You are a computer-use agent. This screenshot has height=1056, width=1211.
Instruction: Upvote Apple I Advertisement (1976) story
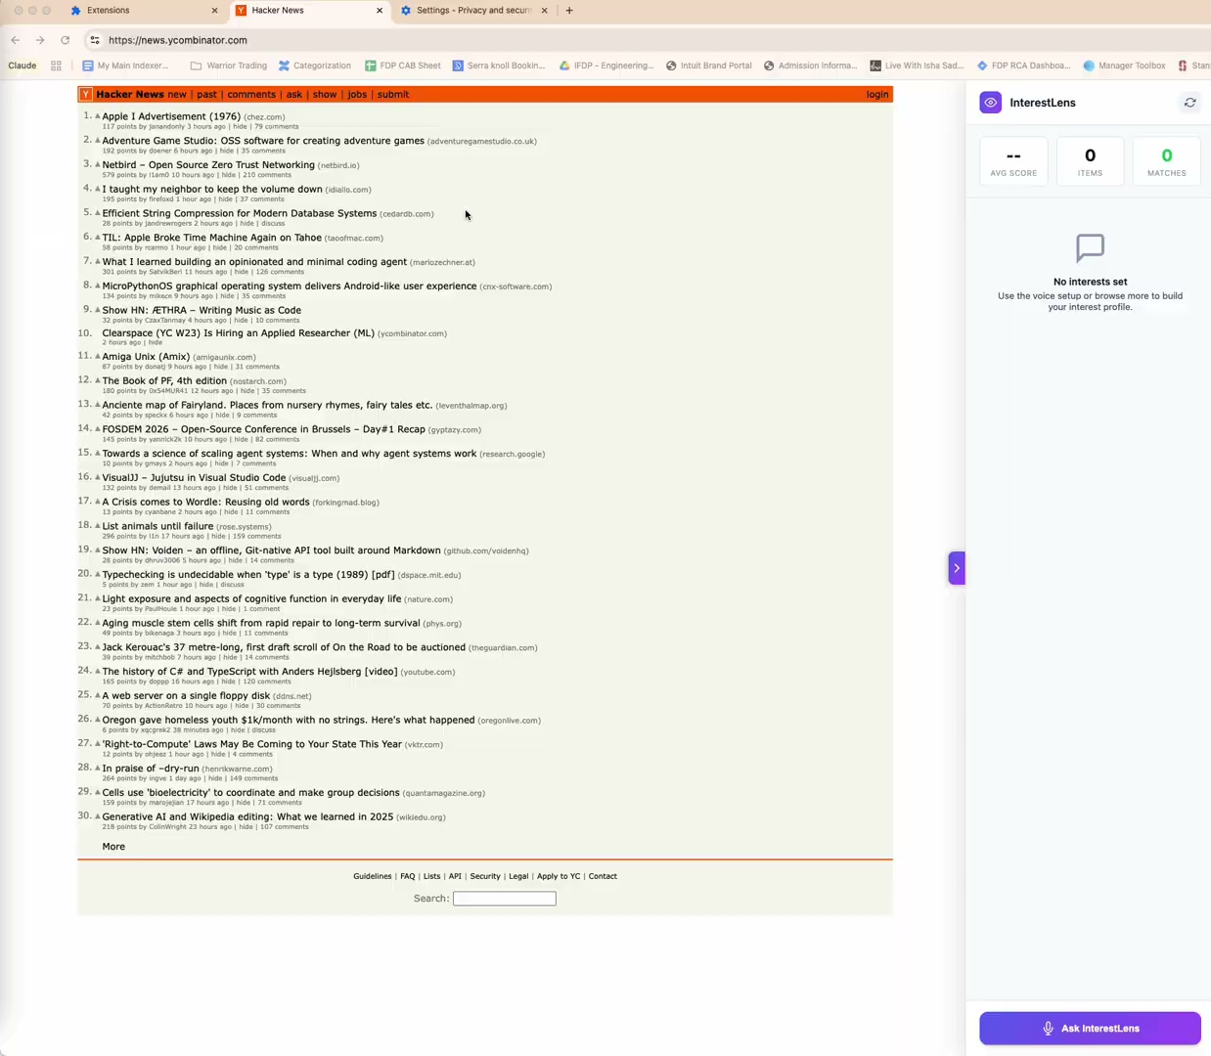click(98, 116)
